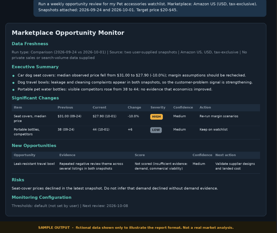Click the Change column header

[x=135, y=107]
